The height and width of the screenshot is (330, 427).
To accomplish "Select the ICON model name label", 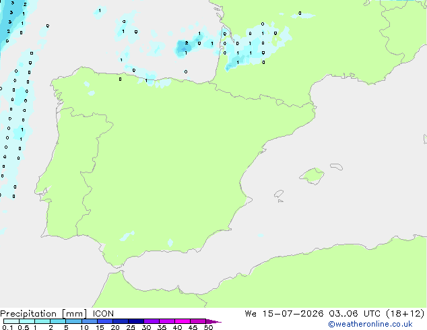I will click(103, 314).
